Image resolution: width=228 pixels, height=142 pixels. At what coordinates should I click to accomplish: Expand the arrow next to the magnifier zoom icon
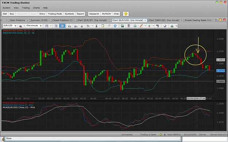coord(92,26)
